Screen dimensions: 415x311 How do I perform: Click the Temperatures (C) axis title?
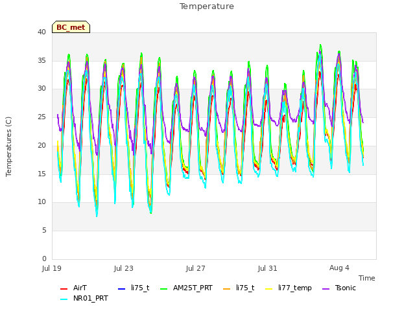8,146
